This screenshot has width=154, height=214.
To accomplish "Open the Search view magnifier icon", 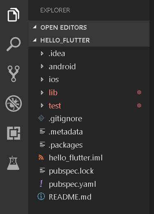I will (14, 44).
